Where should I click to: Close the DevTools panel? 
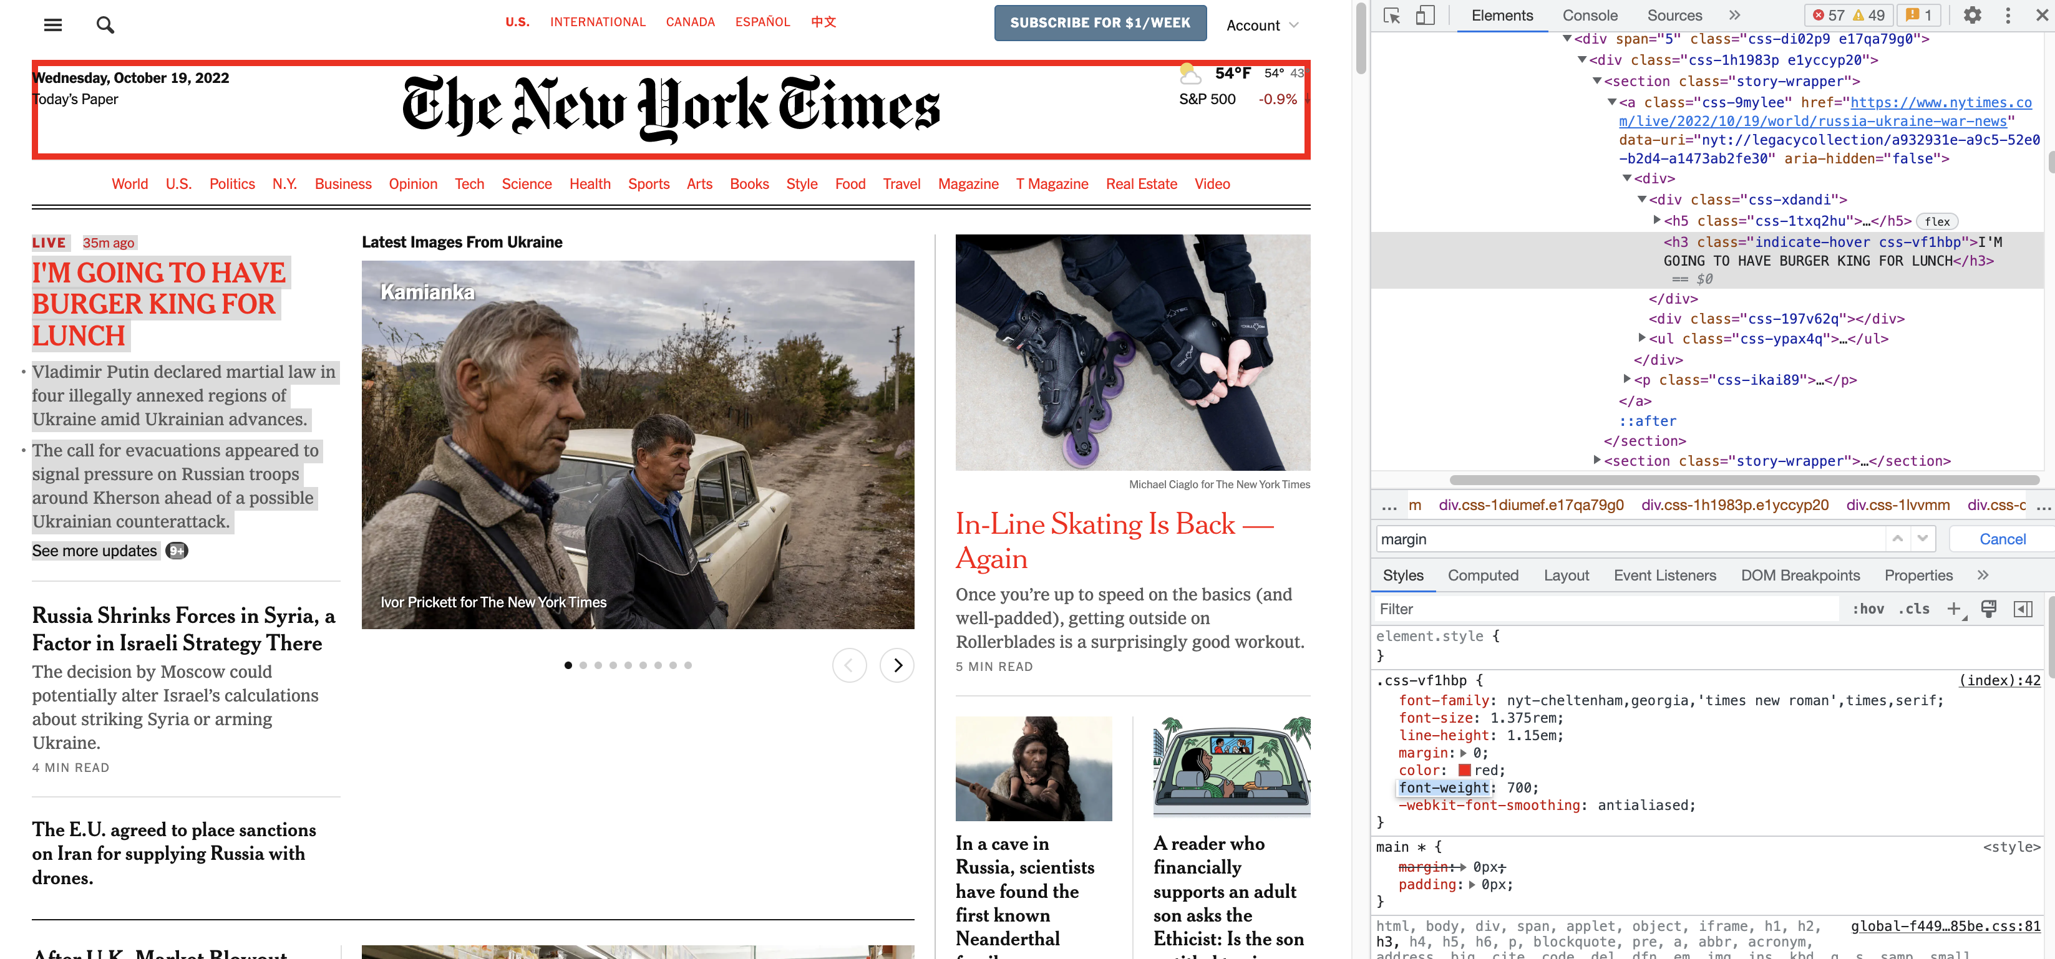pyautogui.click(x=2041, y=15)
